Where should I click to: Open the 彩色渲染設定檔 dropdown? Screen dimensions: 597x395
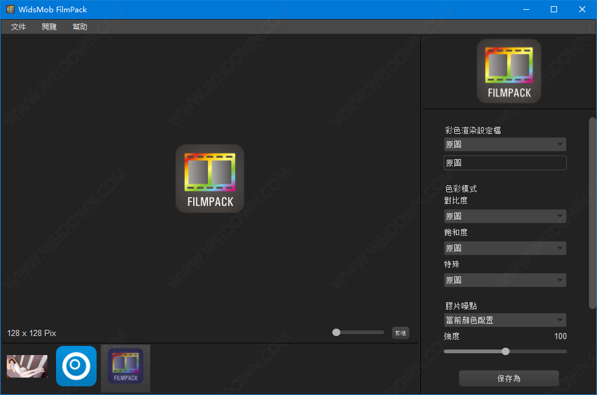click(x=505, y=144)
